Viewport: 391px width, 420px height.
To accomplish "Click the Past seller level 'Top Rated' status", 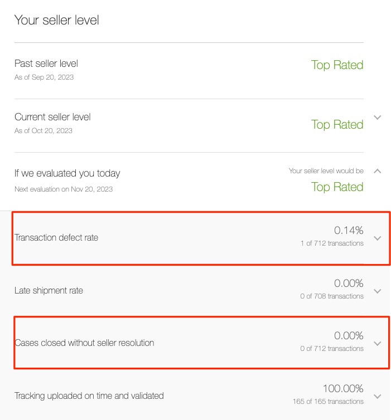I will 337,65.
